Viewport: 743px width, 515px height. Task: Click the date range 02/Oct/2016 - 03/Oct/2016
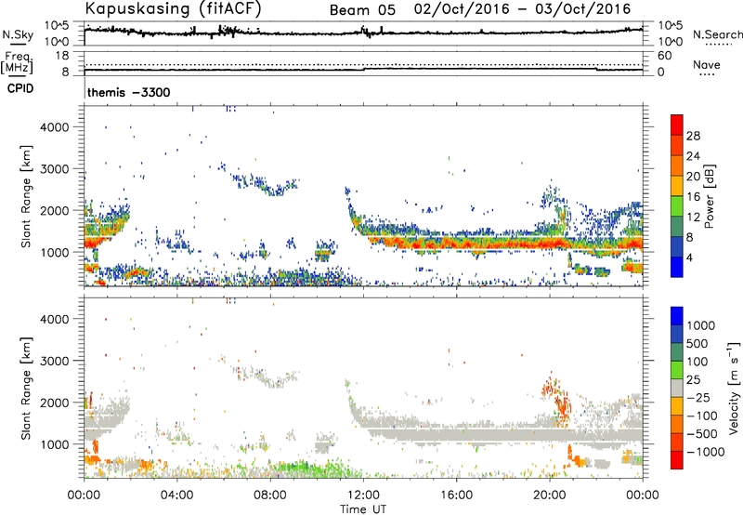(x=522, y=9)
